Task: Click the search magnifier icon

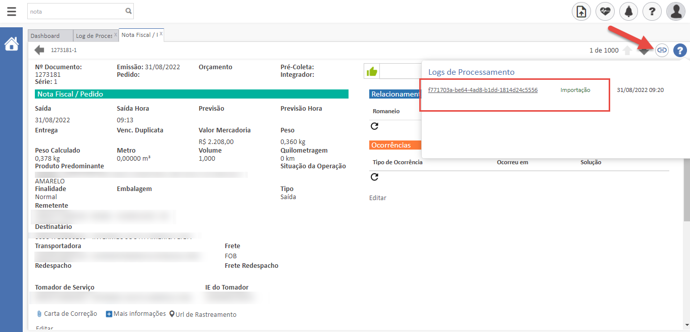Action: click(x=128, y=11)
